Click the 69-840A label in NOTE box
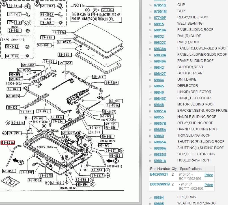The image size is (228, 205). tap(107, 10)
